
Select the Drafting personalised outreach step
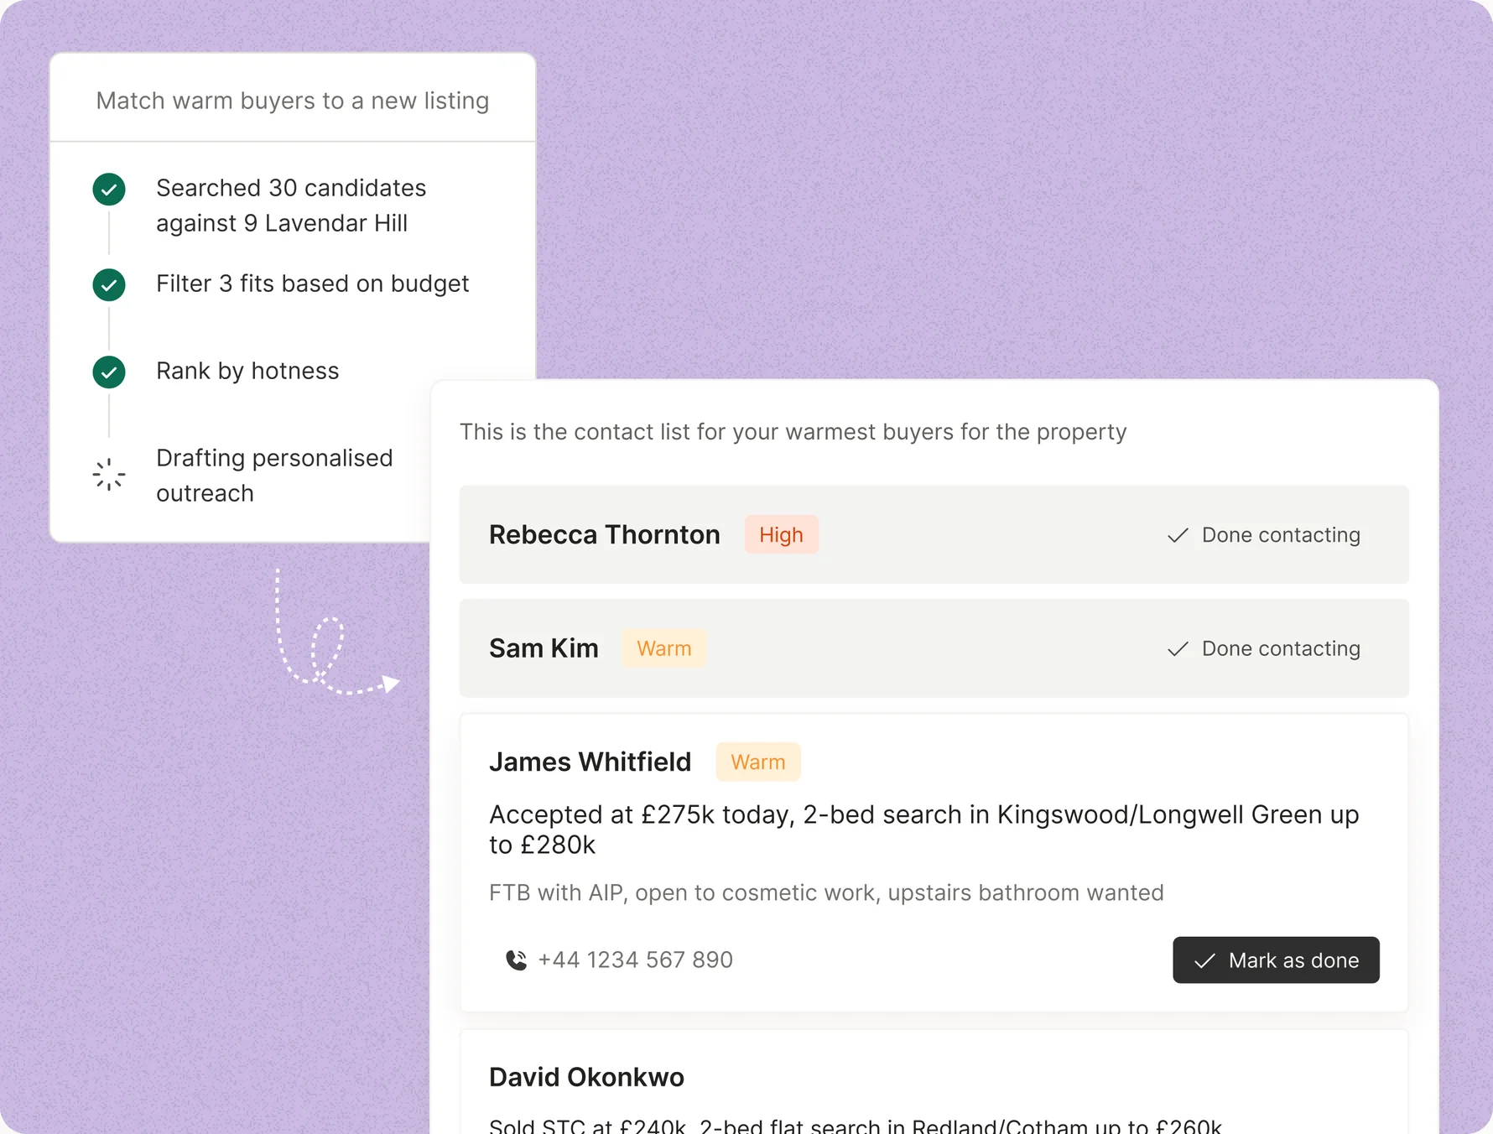coord(274,476)
